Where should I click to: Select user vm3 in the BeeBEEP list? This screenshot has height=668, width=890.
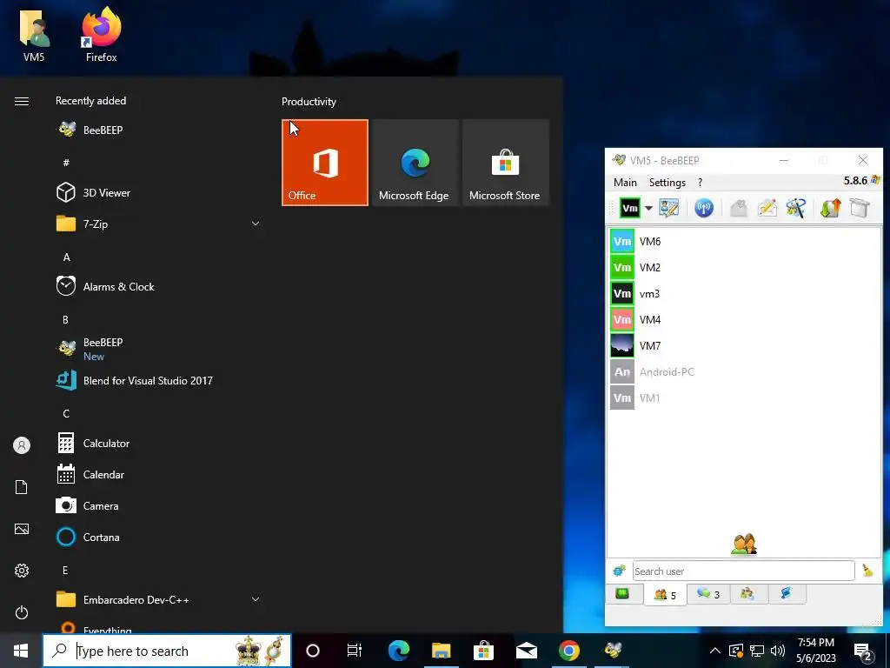tap(744, 294)
